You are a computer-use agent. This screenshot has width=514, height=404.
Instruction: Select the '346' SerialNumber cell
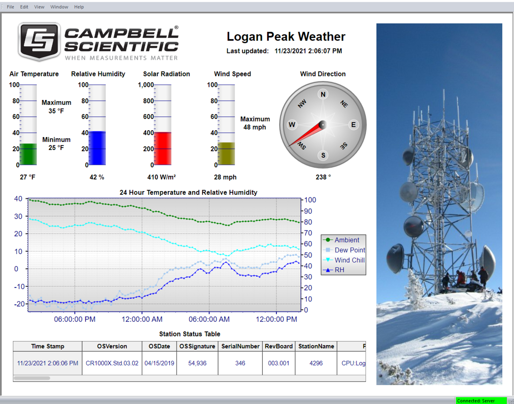pos(240,363)
